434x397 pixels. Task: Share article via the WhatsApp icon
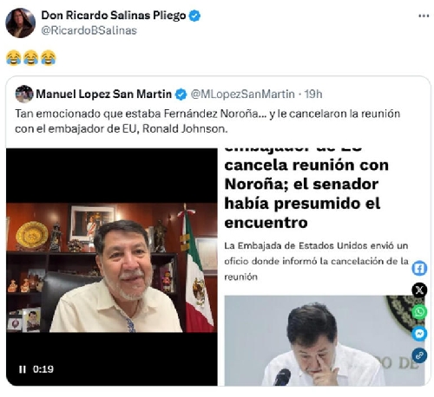pos(419,312)
